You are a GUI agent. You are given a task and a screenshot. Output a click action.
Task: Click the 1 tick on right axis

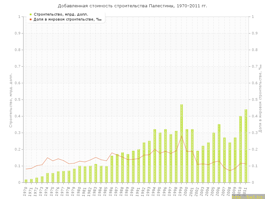point(253,17)
